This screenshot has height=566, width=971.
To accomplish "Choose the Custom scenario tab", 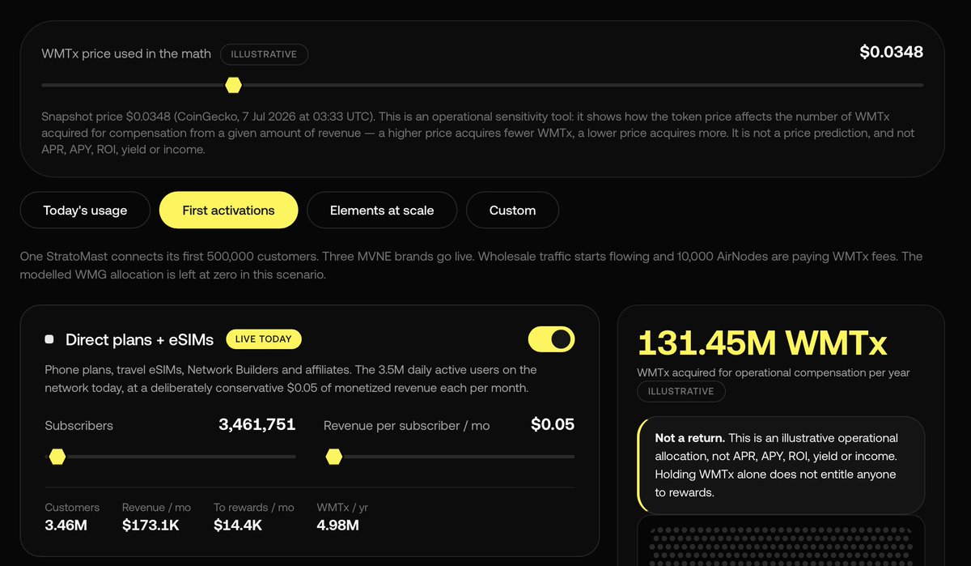I will [512, 211].
